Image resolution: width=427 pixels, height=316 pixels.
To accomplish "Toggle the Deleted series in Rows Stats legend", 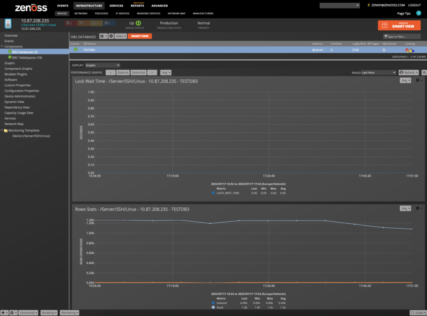I will pyautogui.click(x=213, y=303).
